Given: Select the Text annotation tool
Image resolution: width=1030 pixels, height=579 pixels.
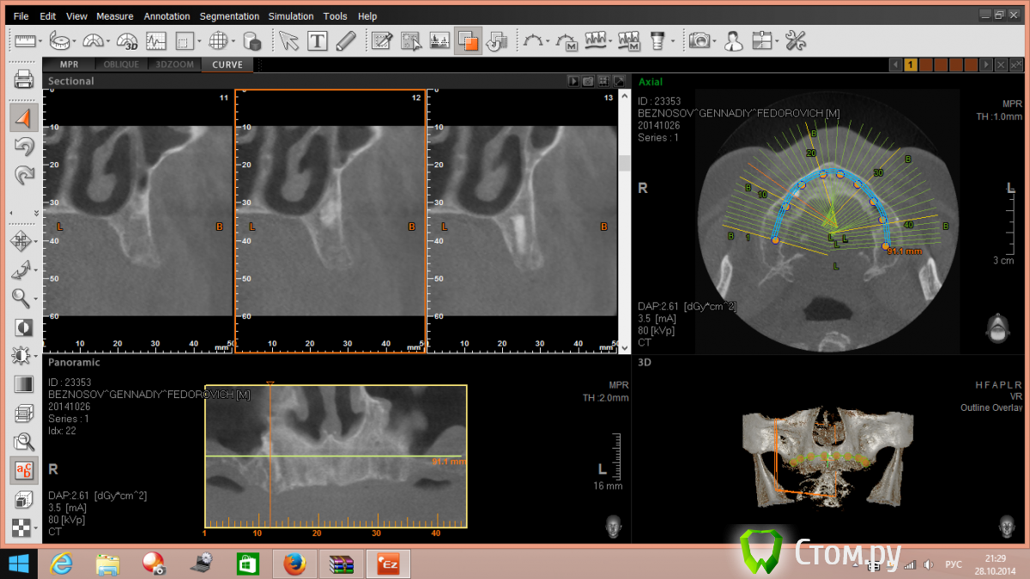Looking at the screenshot, I should (318, 40).
